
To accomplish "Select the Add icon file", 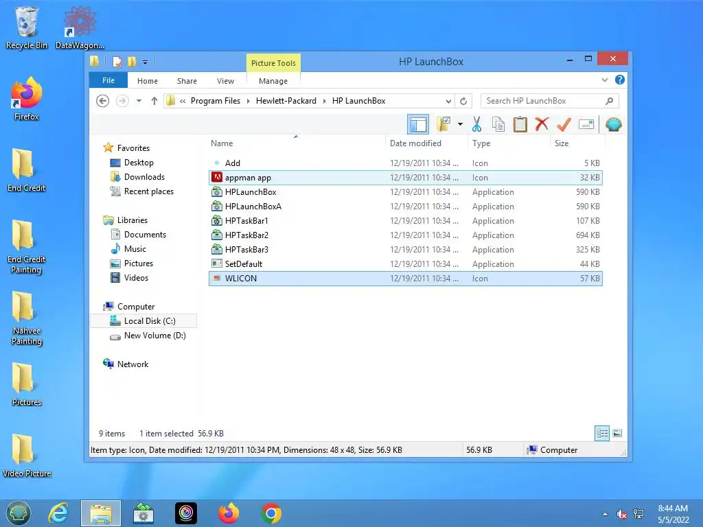I will (405, 163).
